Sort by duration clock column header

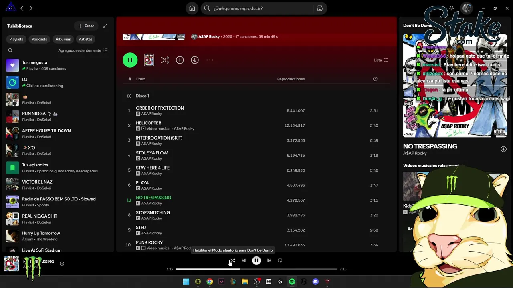pyautogui.click(x=375, y=79)
